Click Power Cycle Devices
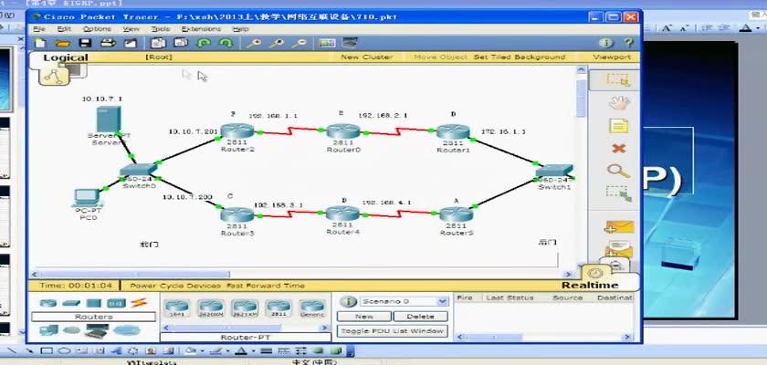 click(x=175, y=286)
